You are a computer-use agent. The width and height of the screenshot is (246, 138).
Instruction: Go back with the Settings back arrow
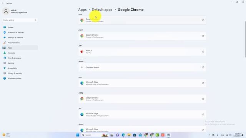click(x=3, y=3)
